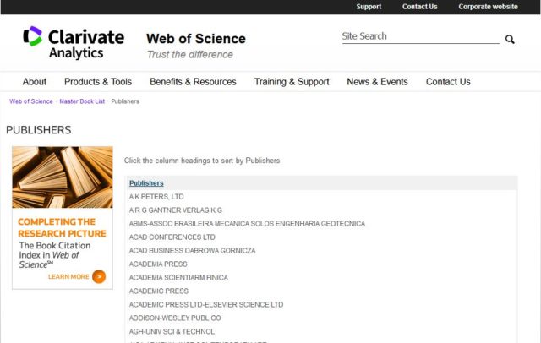
Task: Sort by the Publishers column heading
Action: pyautogui.click(x=146, y=183)
